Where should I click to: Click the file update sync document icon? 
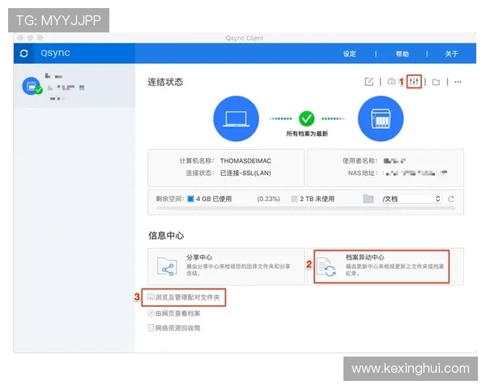pyautogui.click(x=326, y=267)
